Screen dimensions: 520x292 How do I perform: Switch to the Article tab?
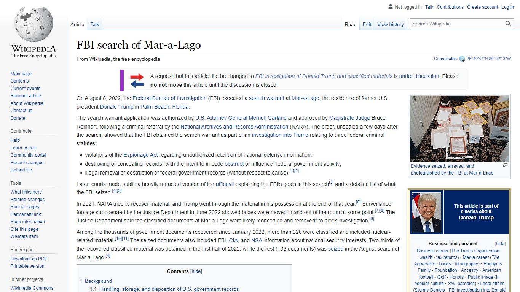coord(77,24)
